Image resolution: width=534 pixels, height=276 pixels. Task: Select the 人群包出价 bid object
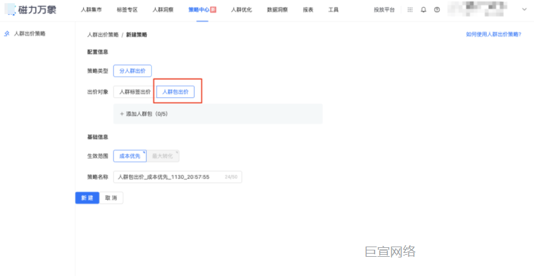tap(175, 92)
